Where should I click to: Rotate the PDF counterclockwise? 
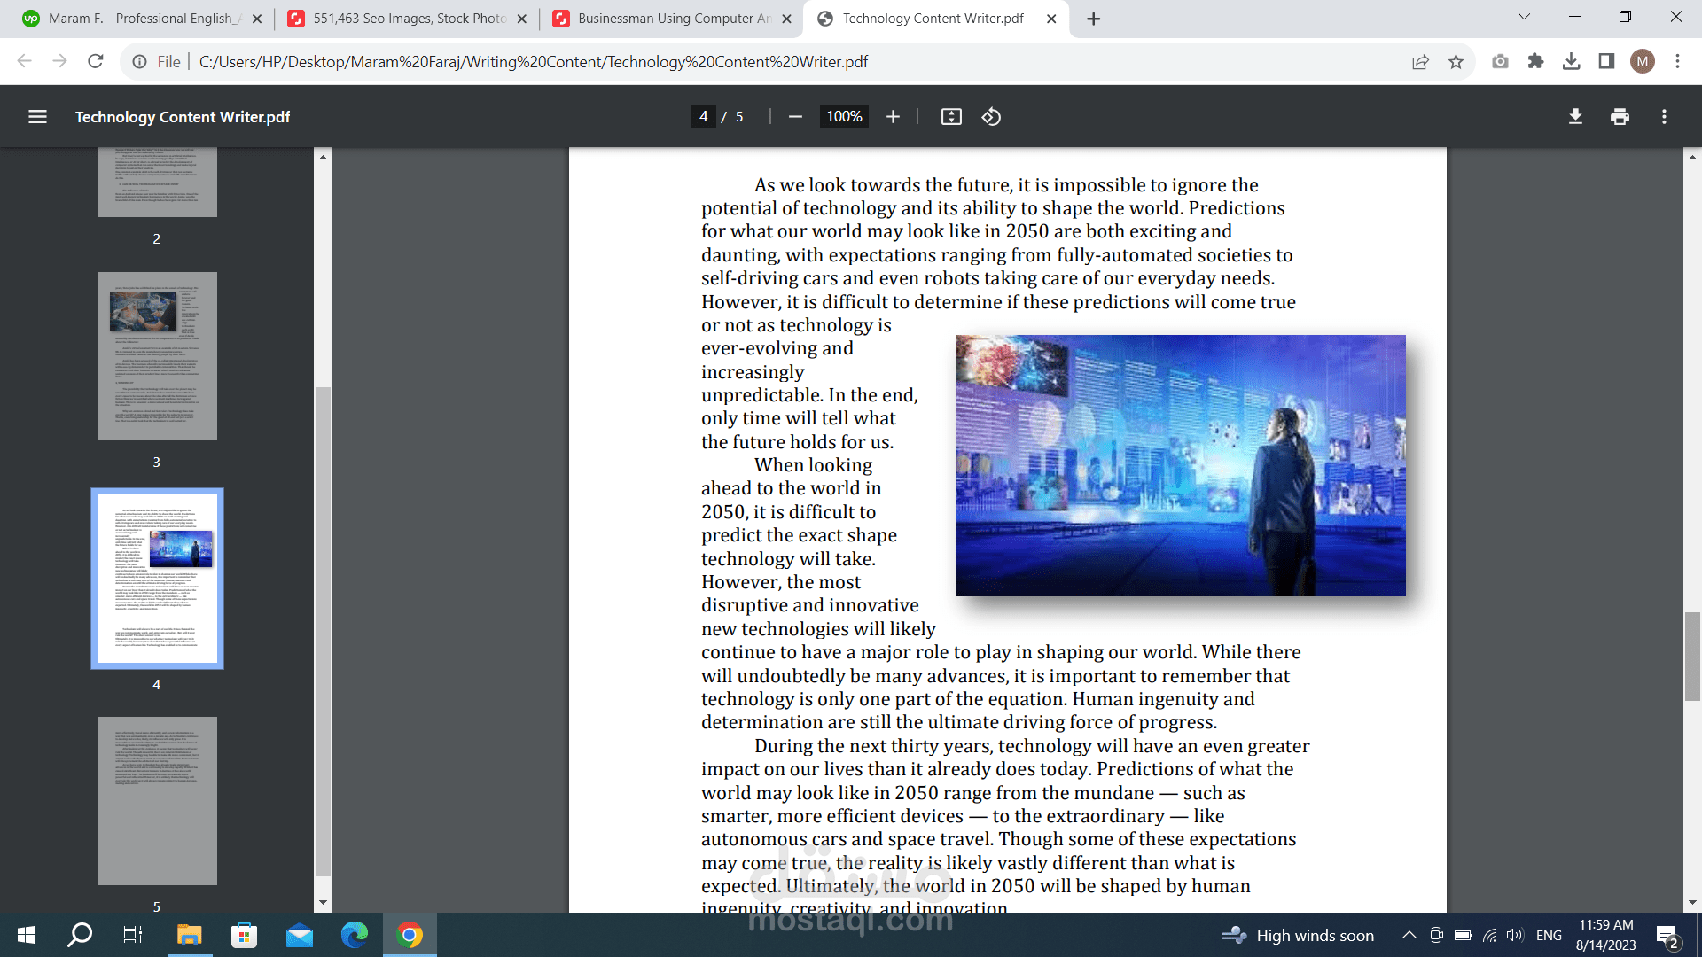991,117
